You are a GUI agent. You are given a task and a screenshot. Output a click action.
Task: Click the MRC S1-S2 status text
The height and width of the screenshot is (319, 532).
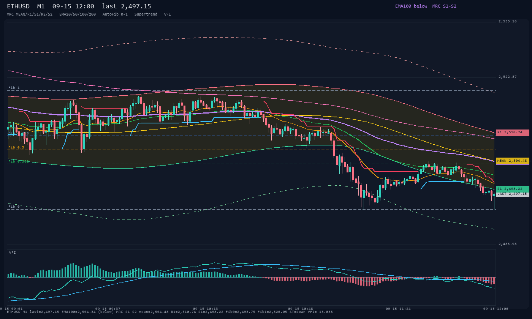[x=444, y=6]
